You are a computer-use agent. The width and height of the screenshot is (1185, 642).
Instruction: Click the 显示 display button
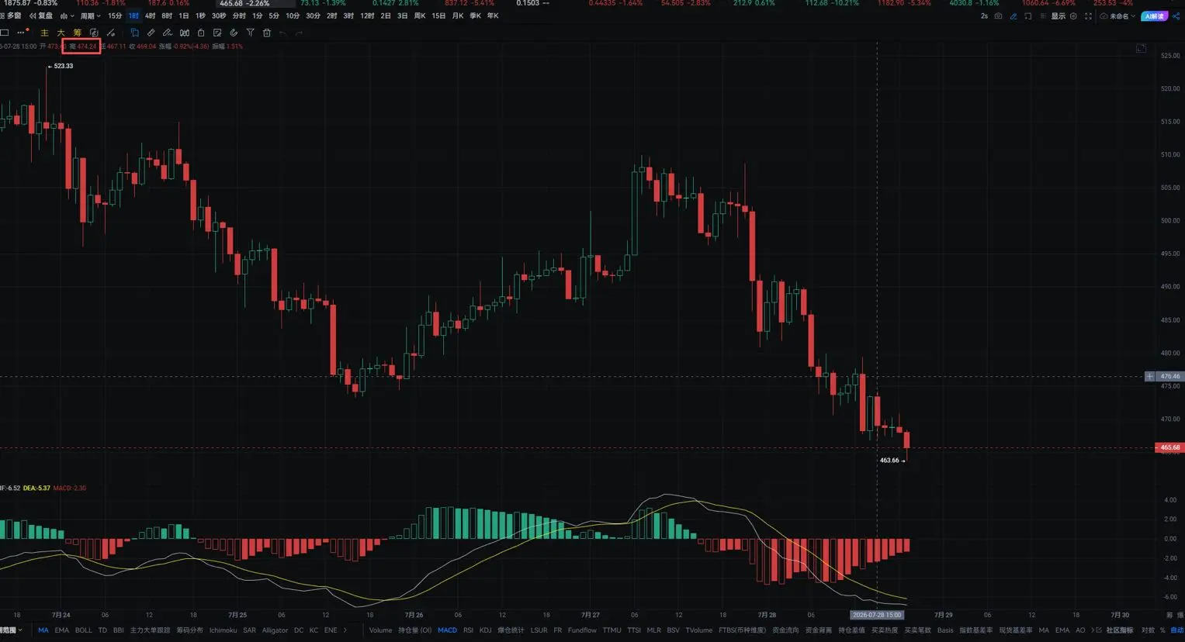click(x=1059, y=16)
